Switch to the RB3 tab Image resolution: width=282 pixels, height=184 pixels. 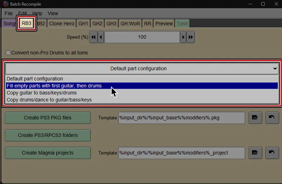pyautogui.click(x=27, y=24)
